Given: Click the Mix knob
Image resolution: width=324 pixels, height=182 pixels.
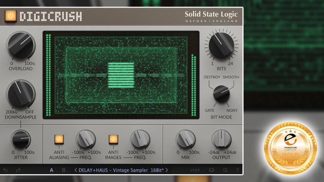Looking at the screenshot, I should 186,139.
